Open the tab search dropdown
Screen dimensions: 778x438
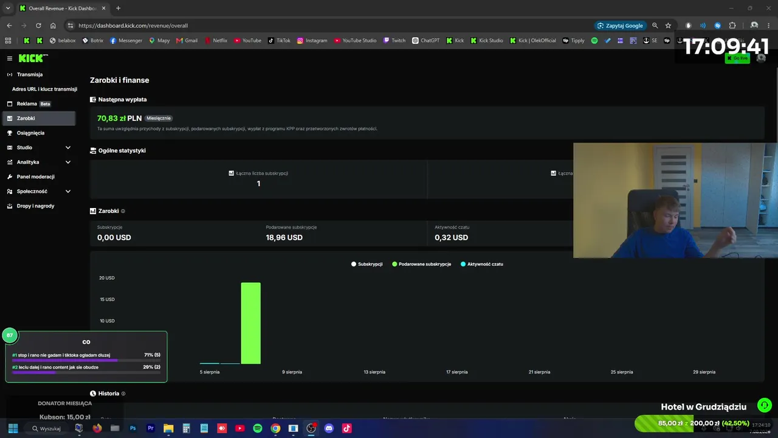(8, 9)
